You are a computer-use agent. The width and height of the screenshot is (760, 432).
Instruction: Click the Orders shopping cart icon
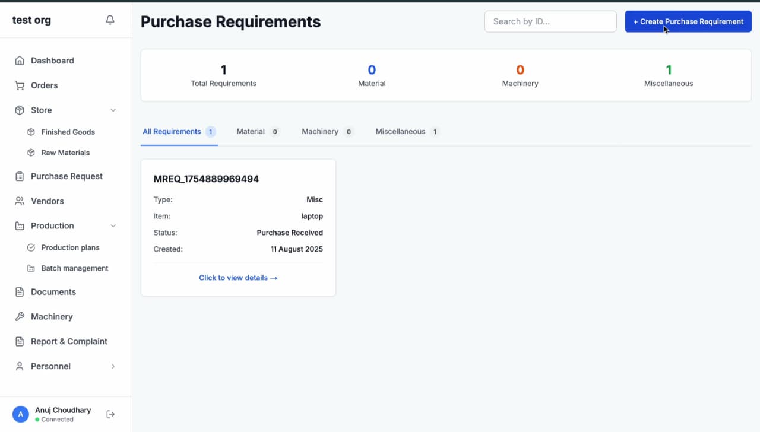coord(20,85)
